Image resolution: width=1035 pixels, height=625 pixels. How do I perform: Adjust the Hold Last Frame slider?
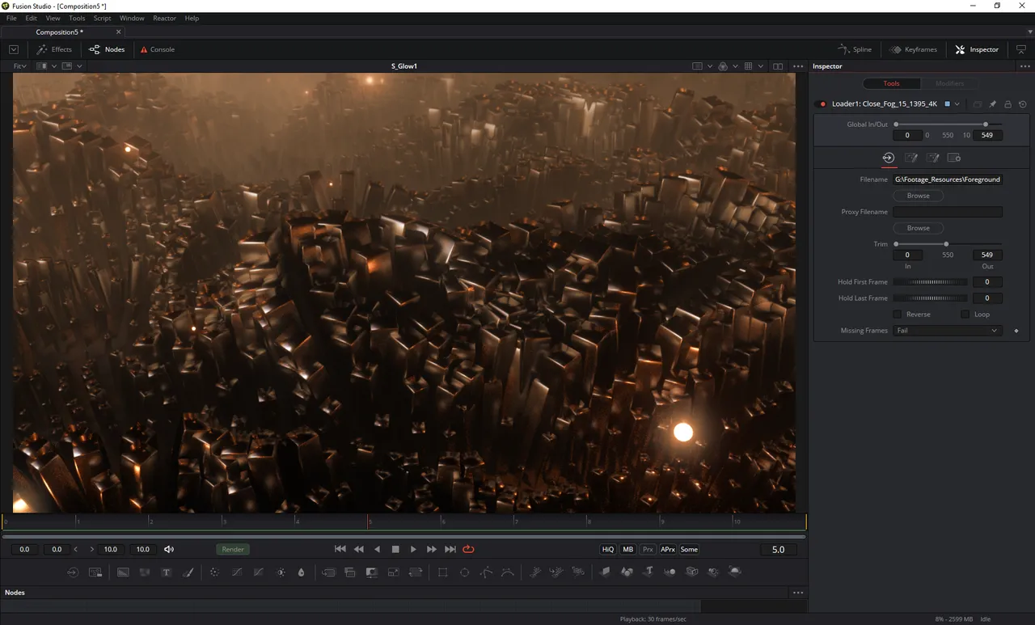[930, 298]
